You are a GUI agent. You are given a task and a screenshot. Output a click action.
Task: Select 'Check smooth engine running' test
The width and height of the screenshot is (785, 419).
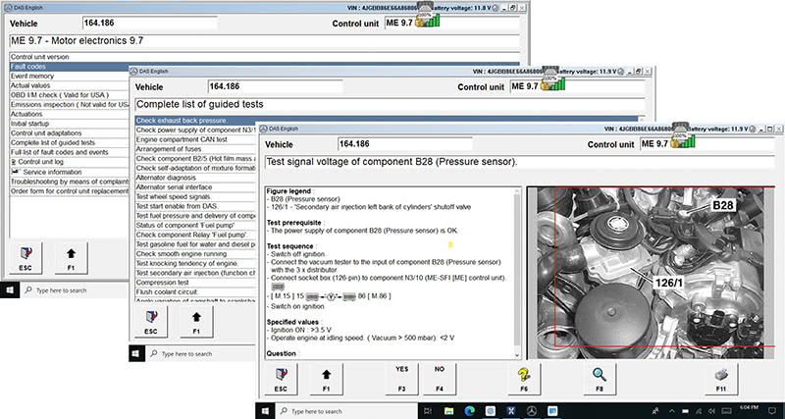[x=195, y=254]
